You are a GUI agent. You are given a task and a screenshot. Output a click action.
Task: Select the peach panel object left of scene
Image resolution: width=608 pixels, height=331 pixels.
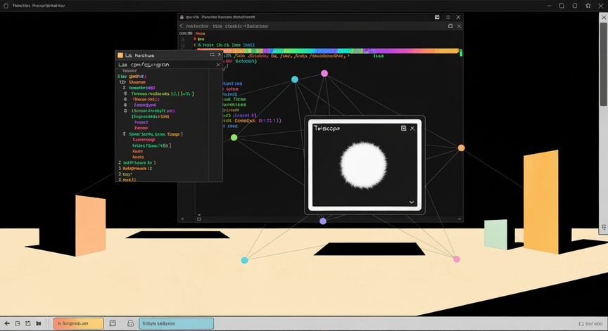coord(90,226)
